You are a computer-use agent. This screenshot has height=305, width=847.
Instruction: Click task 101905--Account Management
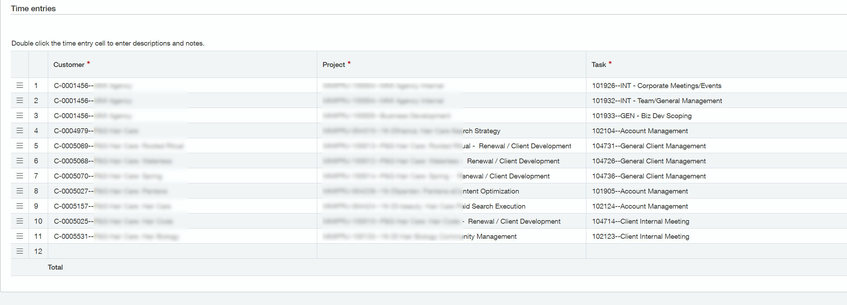tap(640, 191)
